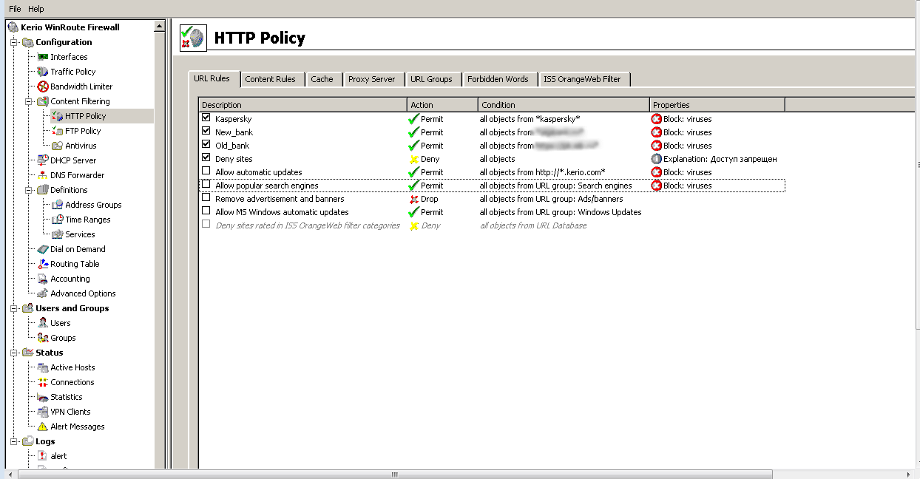Click the Antivirus icon in the tree
This screenshot has height=479, width=920.
[x=58, y=146]
